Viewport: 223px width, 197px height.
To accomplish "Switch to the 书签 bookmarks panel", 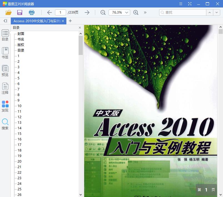I will 5,53.
